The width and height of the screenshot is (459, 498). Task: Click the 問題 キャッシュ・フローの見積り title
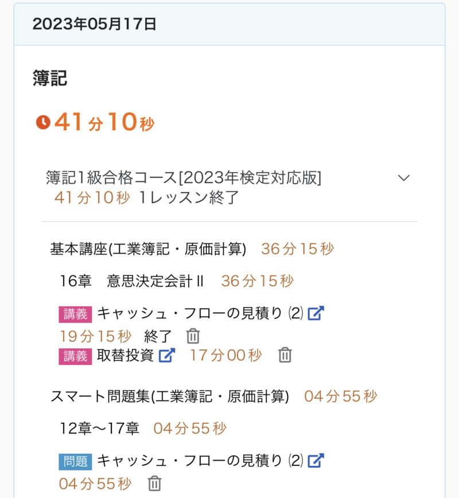[200, 460]
